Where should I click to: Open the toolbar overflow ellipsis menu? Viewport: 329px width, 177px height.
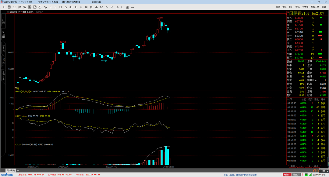pos(133,7)
